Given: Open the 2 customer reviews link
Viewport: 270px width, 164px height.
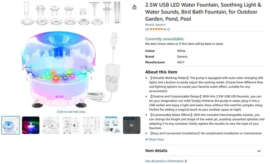Looking at the screenshot, I should click(168, 29).
